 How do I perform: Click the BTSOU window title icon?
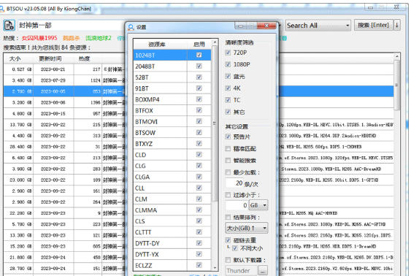tap(2, 9)
